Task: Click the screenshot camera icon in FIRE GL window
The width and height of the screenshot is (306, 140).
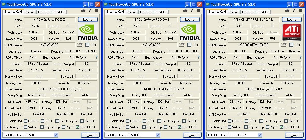Action: pyautogui.click(x=287, y=11)
